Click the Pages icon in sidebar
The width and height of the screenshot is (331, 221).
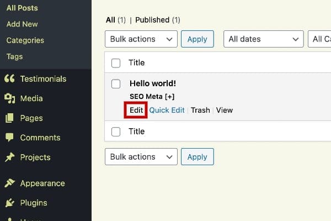click(9, 118)
